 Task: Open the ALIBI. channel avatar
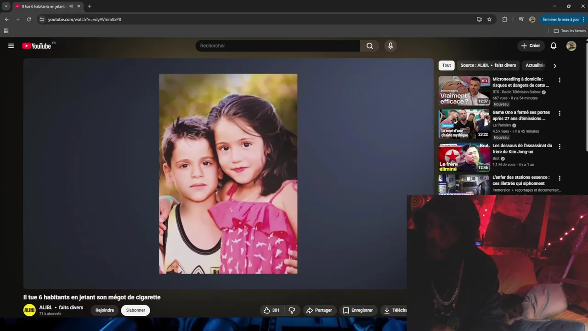(x=29, y=310)
